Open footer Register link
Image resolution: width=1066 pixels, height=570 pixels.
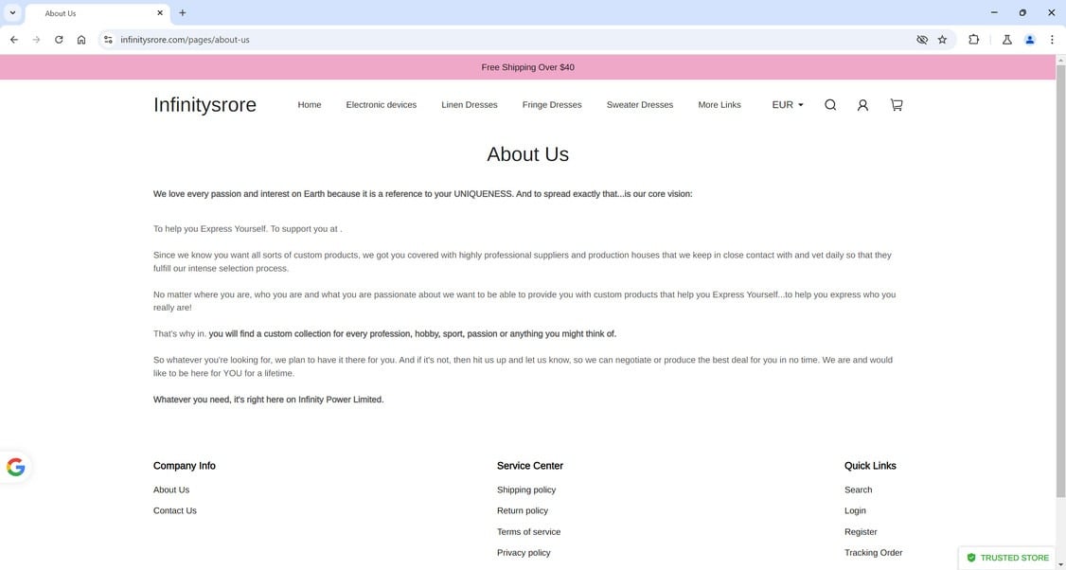(x=861, y=532)
